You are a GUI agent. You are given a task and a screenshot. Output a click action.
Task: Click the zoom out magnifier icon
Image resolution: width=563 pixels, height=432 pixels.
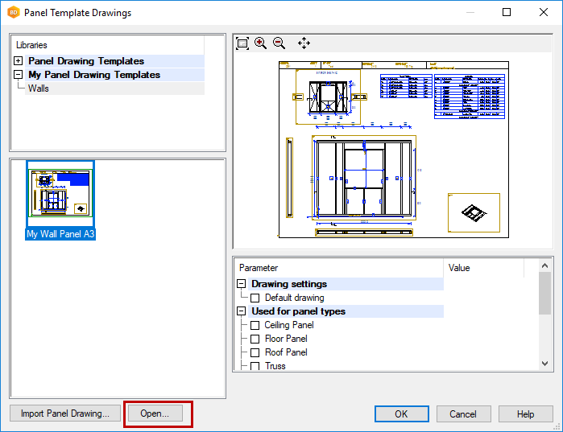(279, 43)
